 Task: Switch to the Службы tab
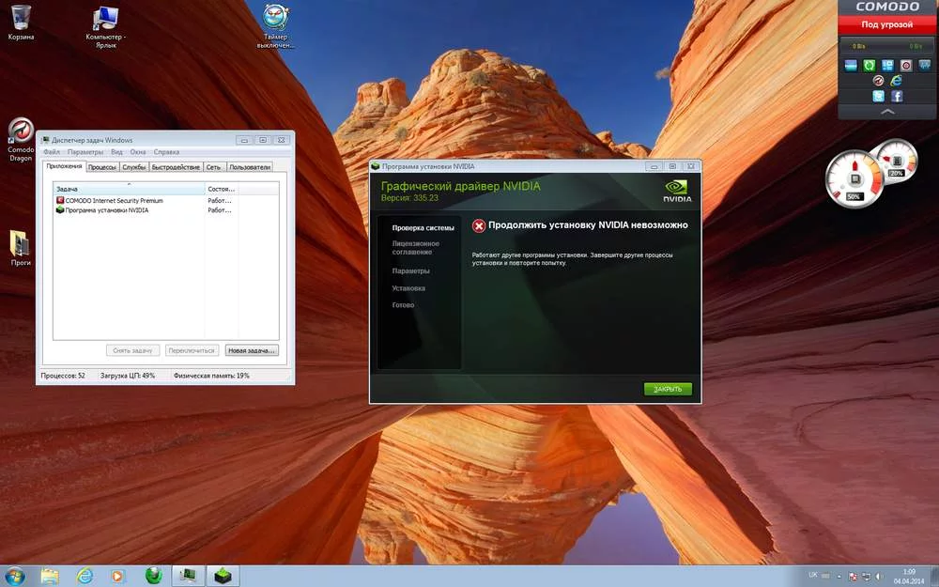click(x=134, y=167)
